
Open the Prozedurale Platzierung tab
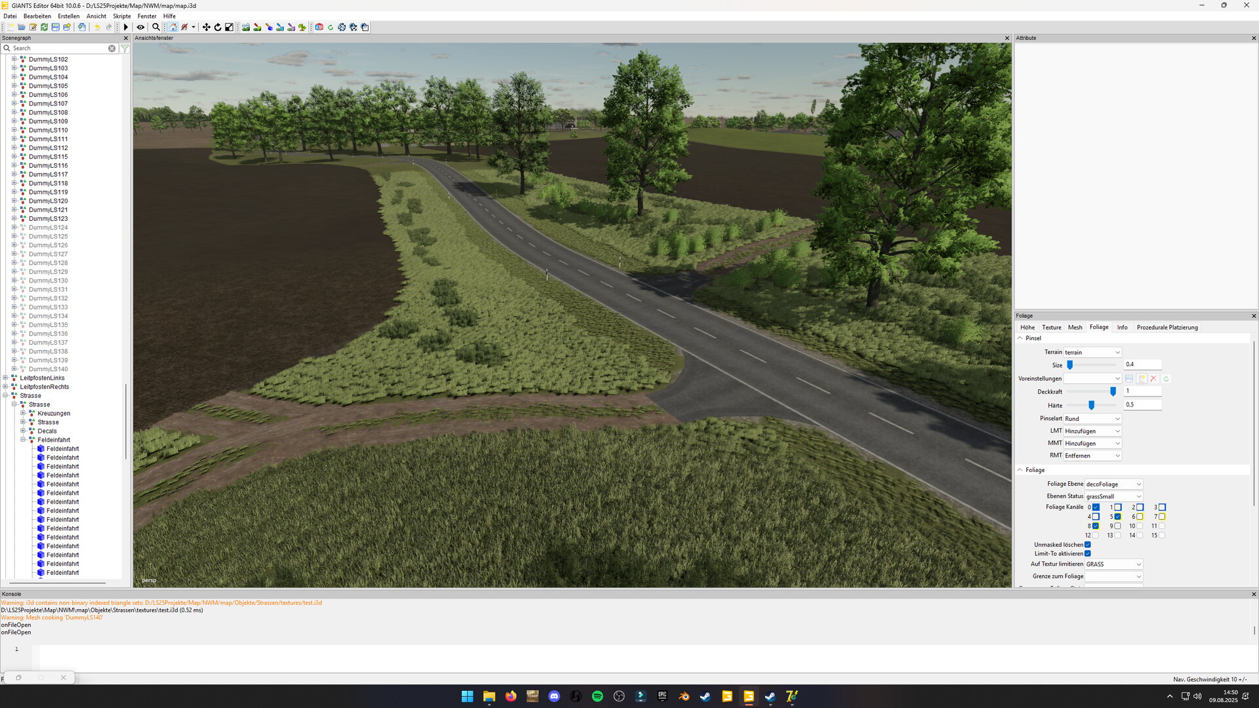pyautogui.click(x=1167, y=328)
